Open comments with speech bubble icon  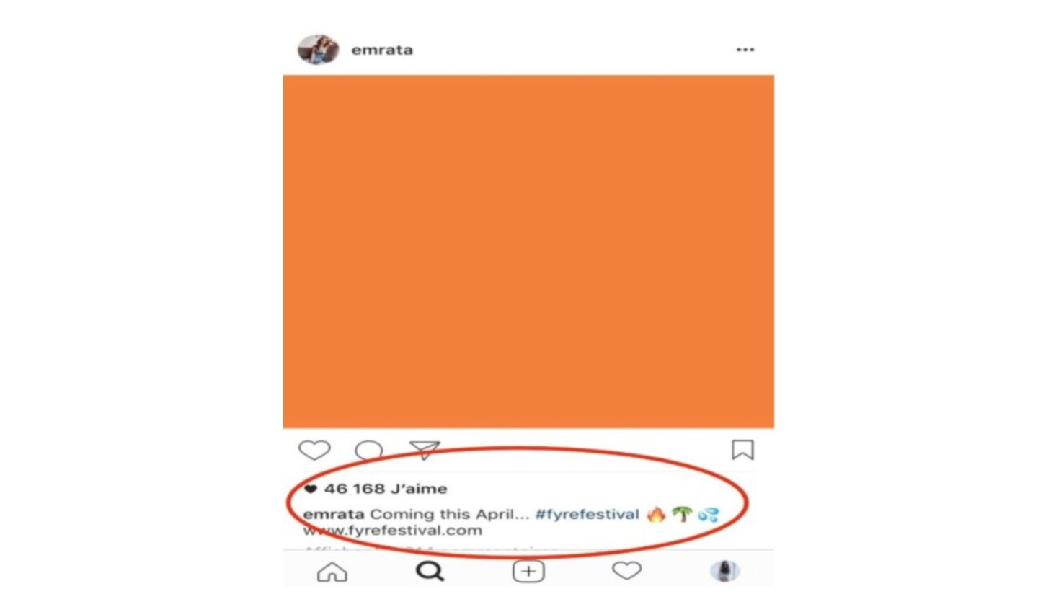[369, 451]
